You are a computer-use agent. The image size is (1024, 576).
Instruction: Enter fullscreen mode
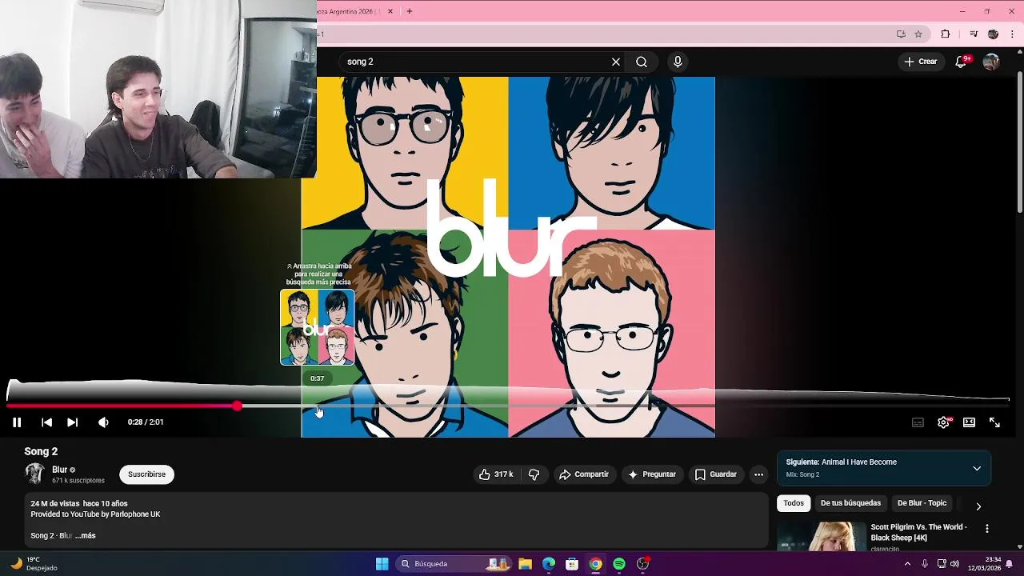click(x=994, y=422)
